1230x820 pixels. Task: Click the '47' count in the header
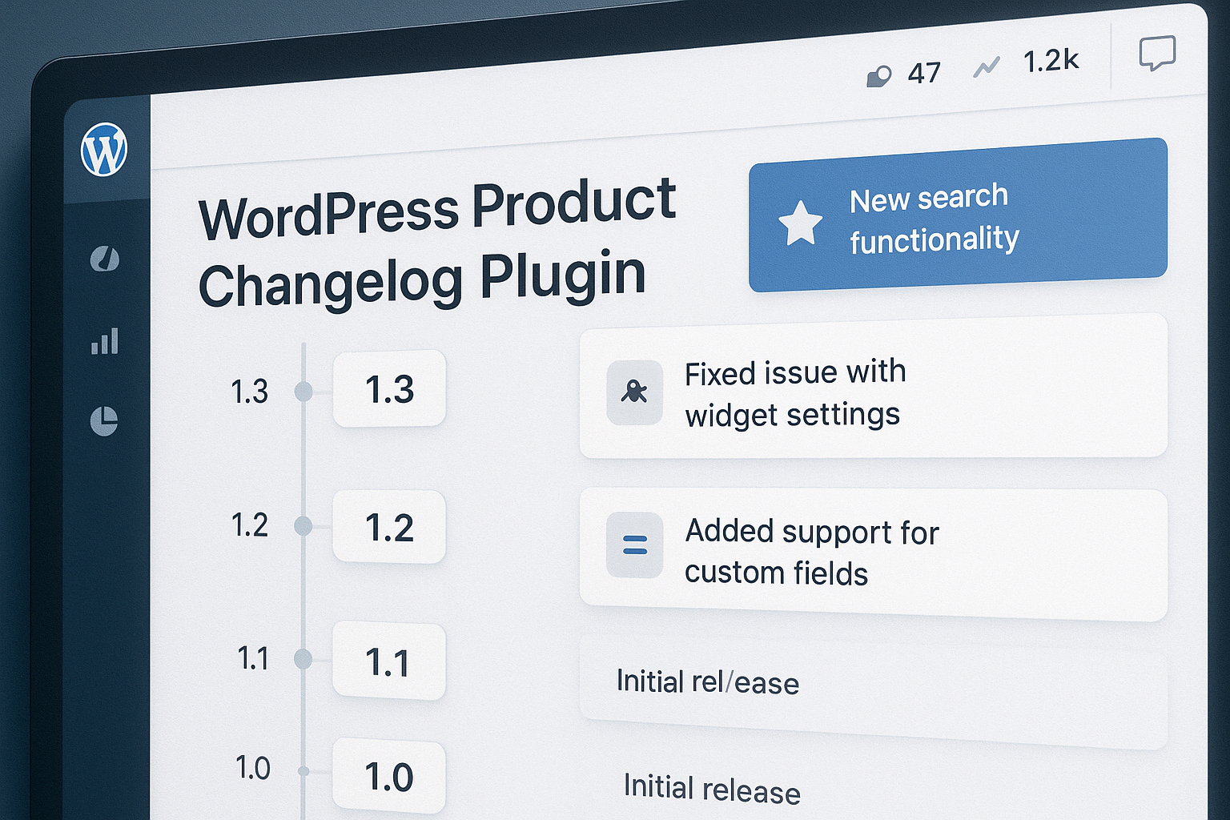(924, 74)
